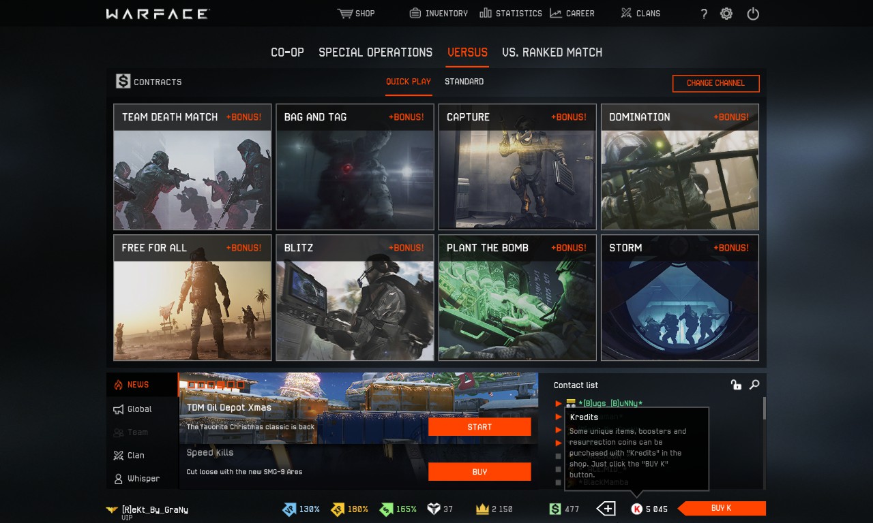The width and height of the screenshot is (873, 523).
Task: Click the heart resurrection coins icon
Action: 433,509
